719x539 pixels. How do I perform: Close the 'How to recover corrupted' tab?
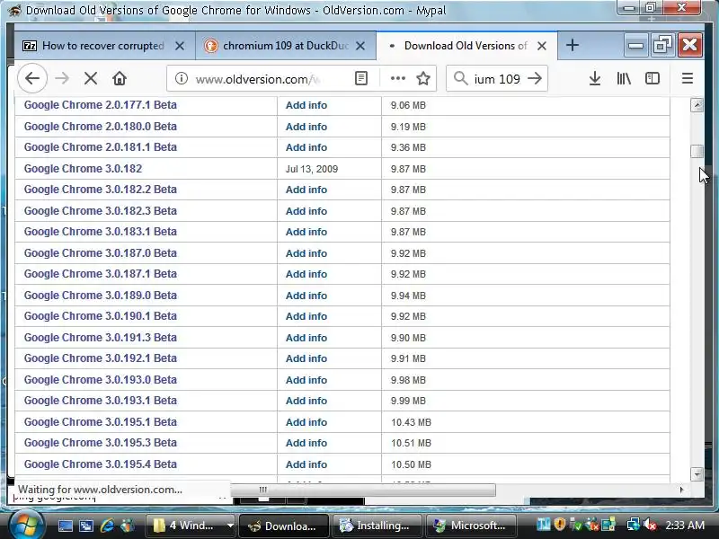(x=180, y=46)
